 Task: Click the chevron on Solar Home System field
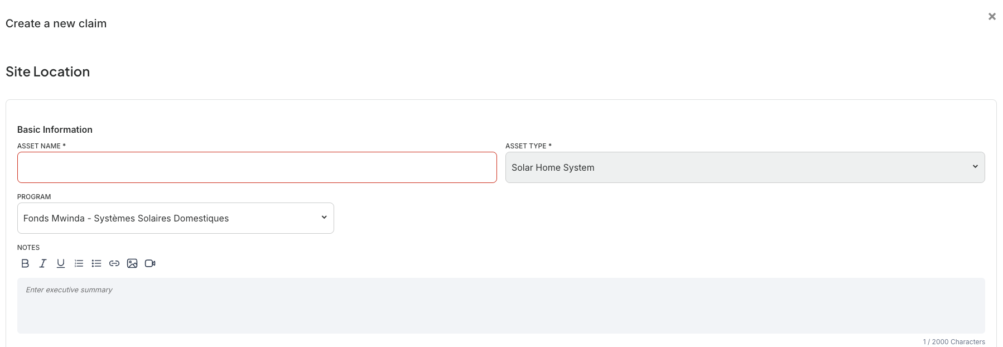point(975,166)
